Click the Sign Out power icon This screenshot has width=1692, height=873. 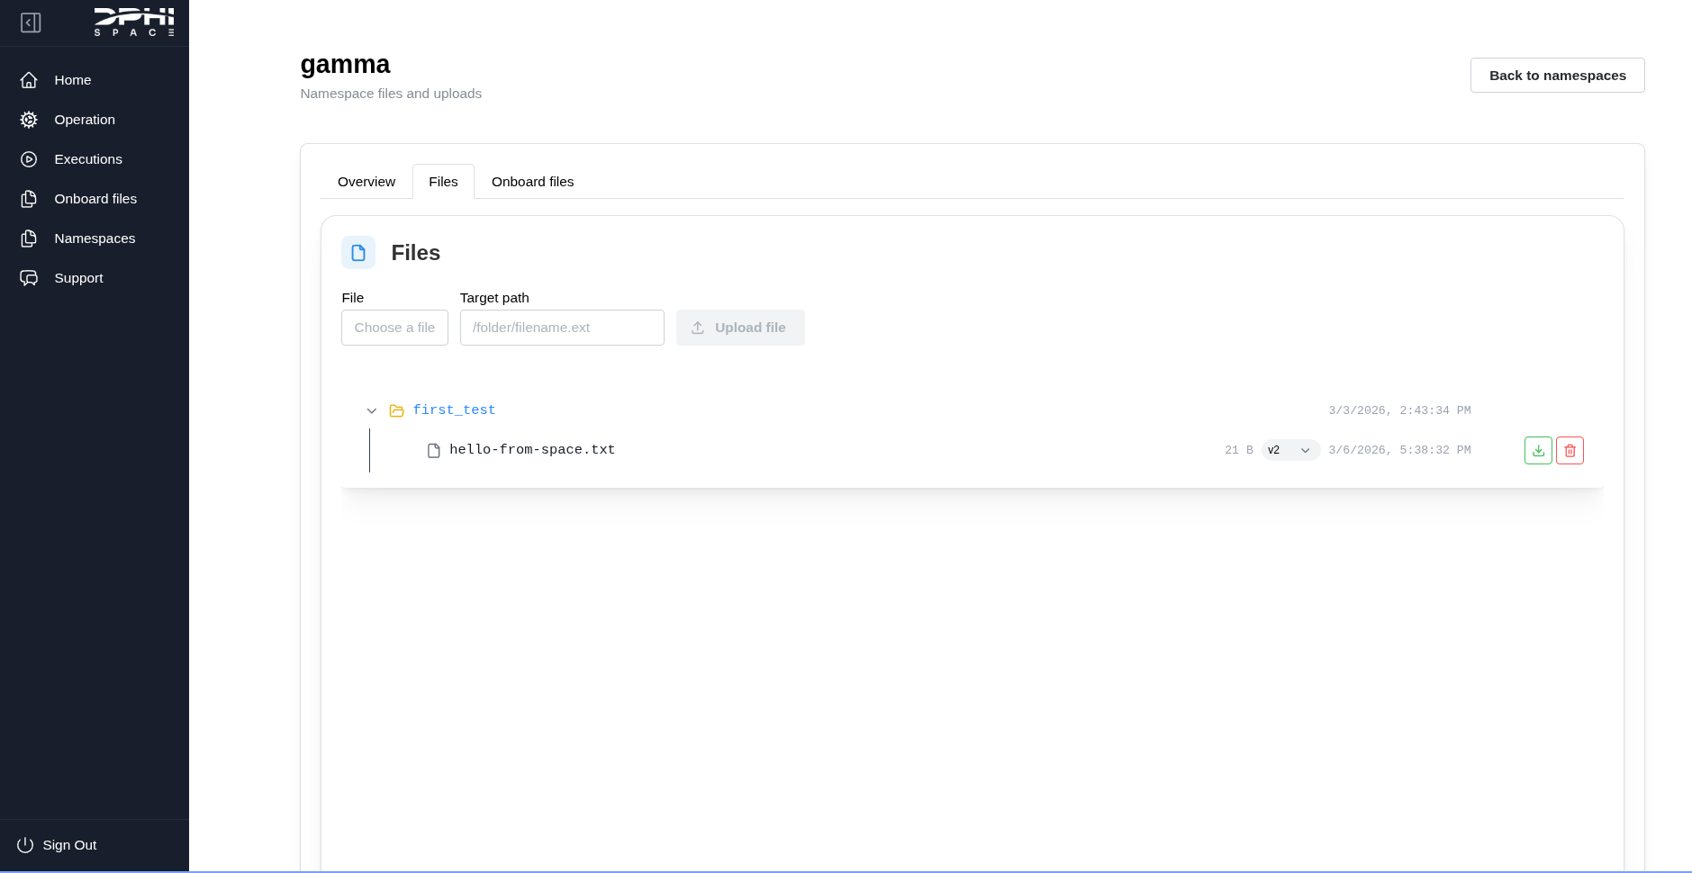pyautogui.click(x=25, y=845)
